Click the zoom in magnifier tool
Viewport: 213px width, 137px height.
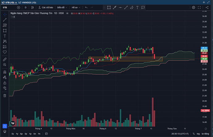tap(5, 64)
